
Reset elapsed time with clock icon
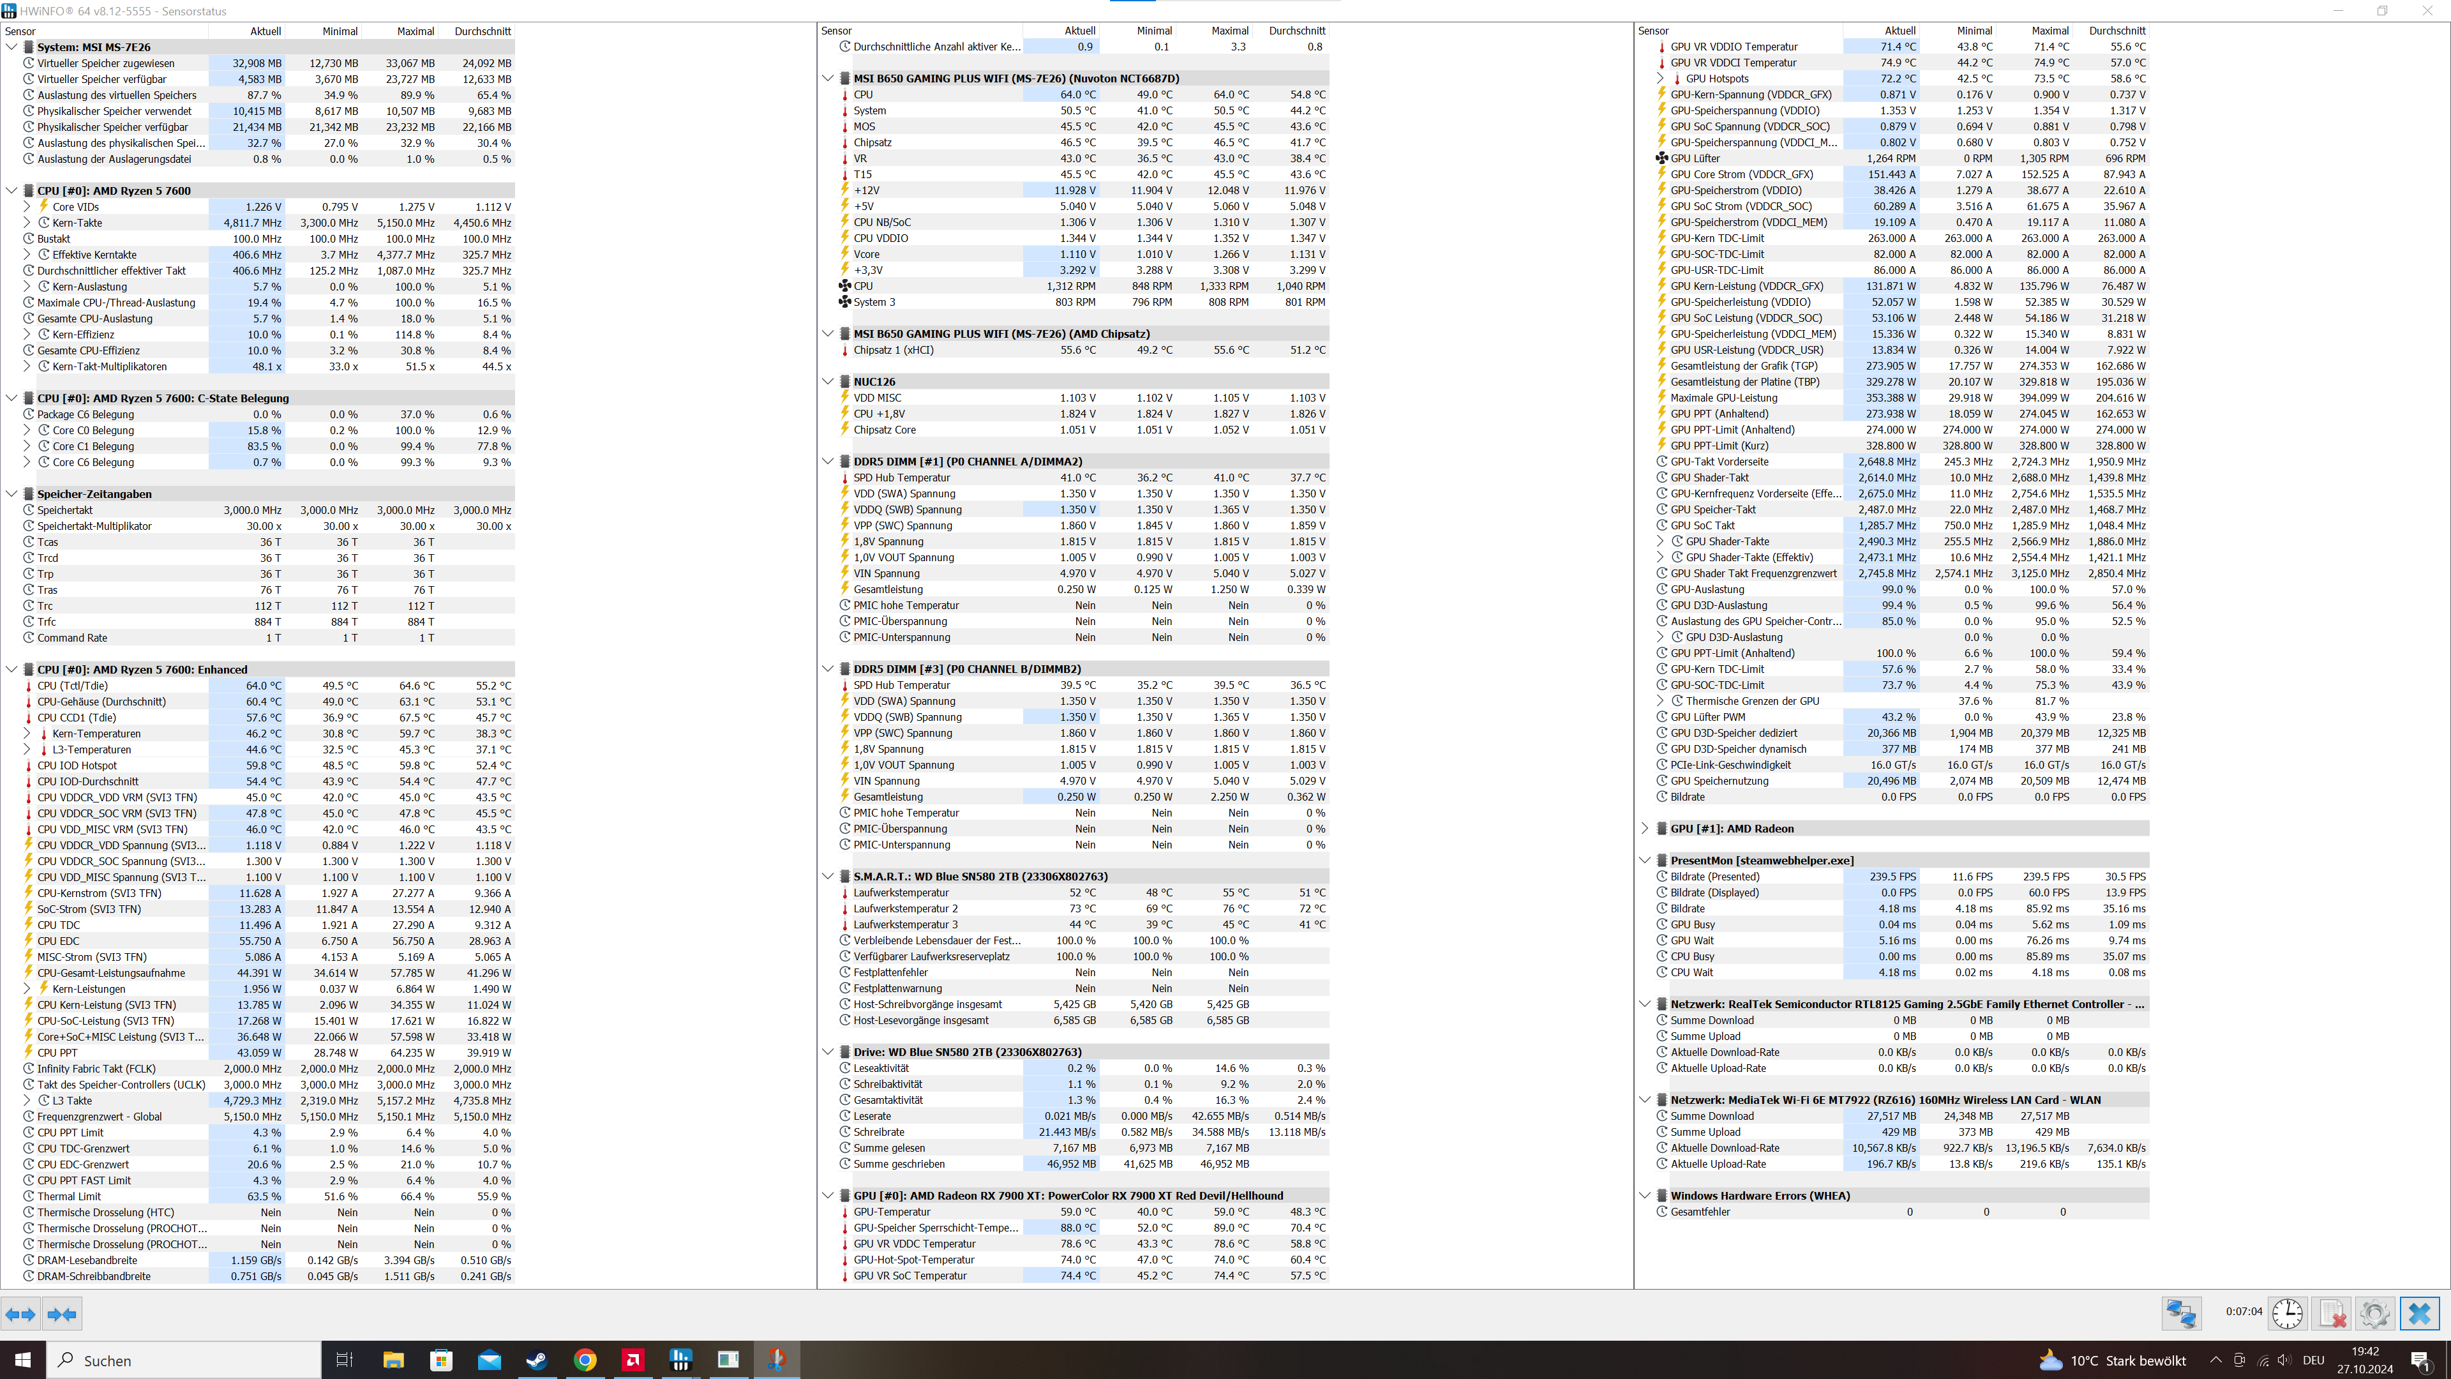[2288, 1315]
